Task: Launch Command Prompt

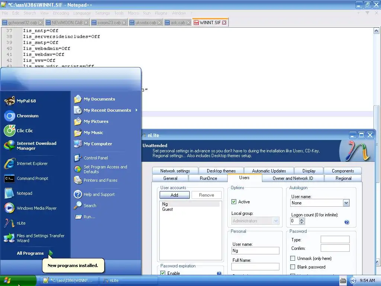Action: tap(26, 178)
